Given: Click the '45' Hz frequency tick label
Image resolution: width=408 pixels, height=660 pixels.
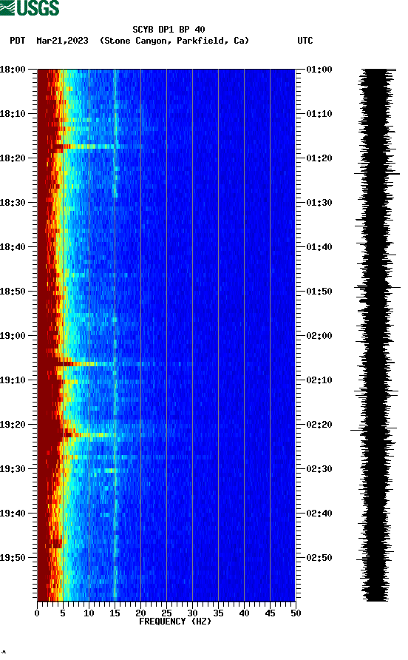Looking at the screenshot, I should pos(270,613).
